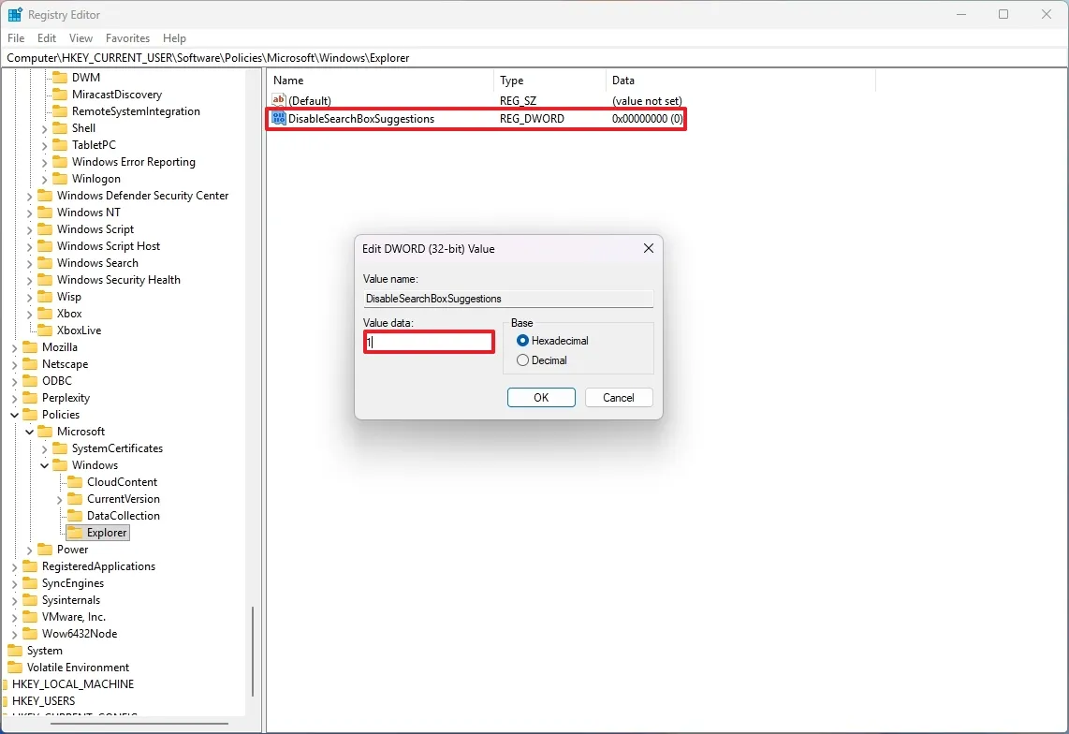The image size is (1069, 734).
Task: Click the REG_DWORD icon beside DisableSearchBoxSuggestions
Action: coord(277,119)
